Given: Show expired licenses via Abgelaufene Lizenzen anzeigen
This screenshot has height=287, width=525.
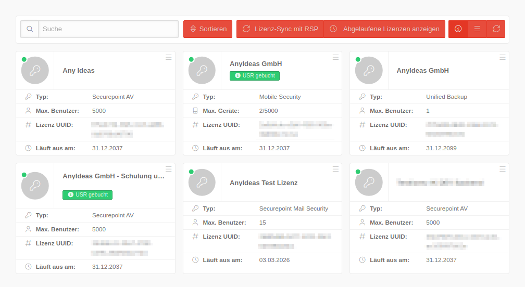Looking at the screenshot, I should [x=385, y=29].
